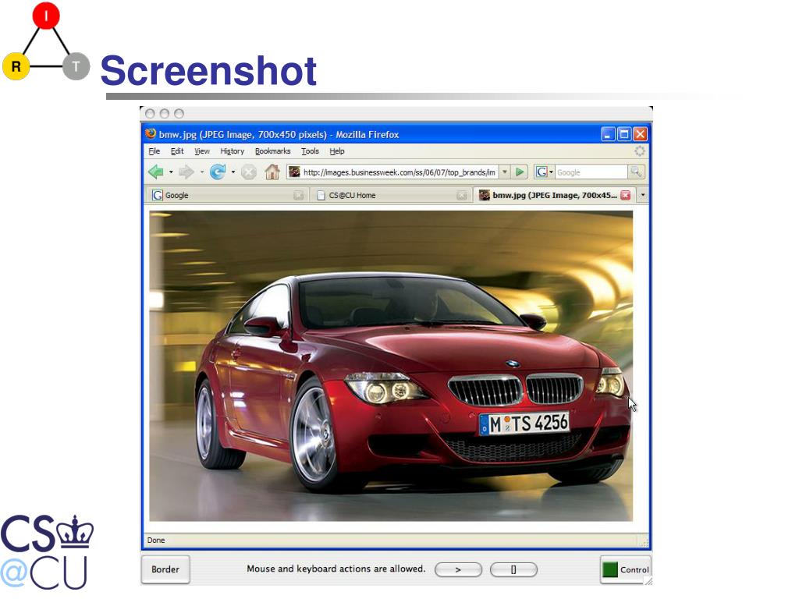Open the list all tabs dropdown
Screen dimensions: 799x599
point(643,195)
